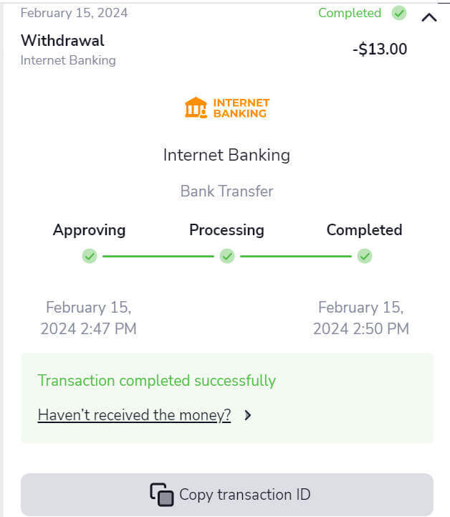
Task: Click the copy icon on the button
Action: pos(161,494)
